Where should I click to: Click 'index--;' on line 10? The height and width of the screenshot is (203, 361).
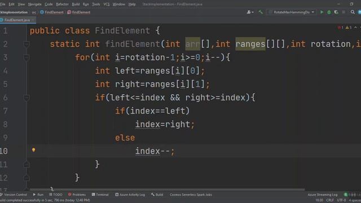[x=155, y=151]
